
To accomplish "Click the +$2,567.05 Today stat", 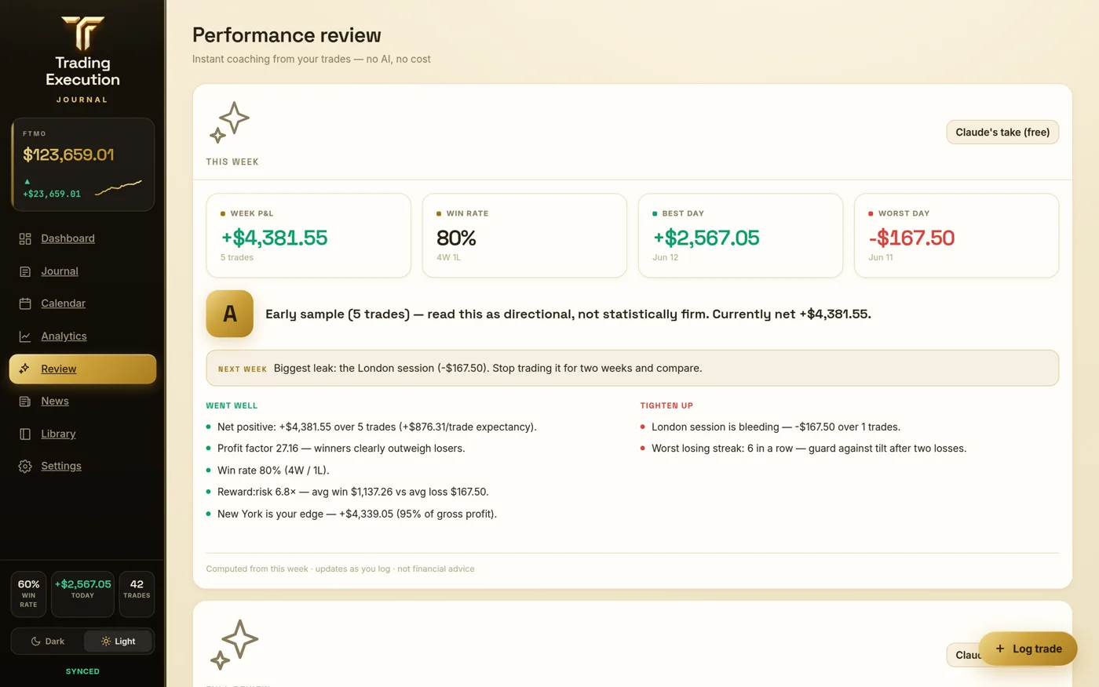I will click(82, 594).
